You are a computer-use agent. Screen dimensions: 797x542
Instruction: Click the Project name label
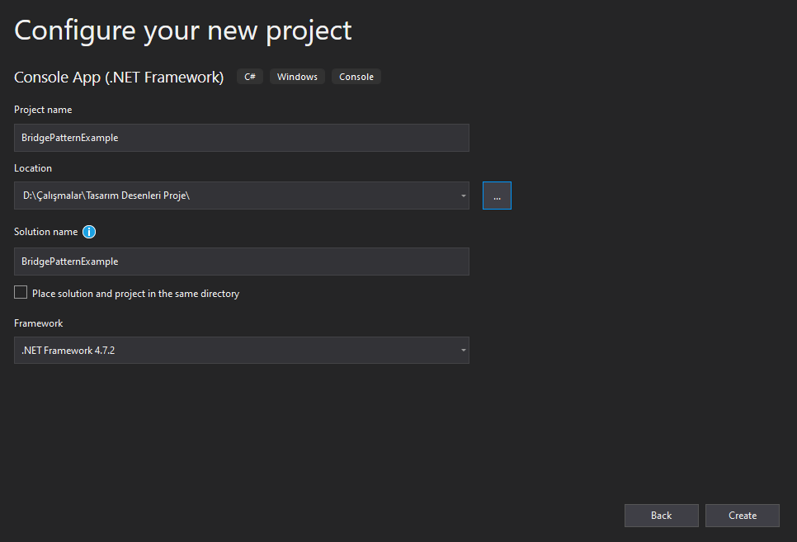click(43, 110)
